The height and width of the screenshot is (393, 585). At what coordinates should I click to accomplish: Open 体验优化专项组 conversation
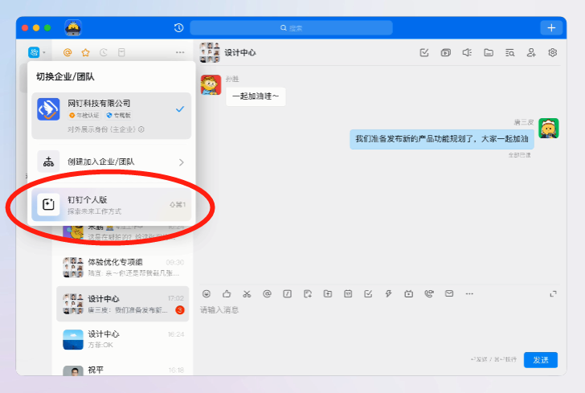point(123,268)
